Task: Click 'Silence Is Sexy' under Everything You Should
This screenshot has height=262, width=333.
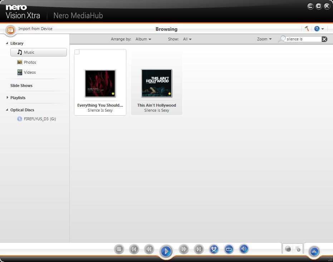Action: (100, 110)
